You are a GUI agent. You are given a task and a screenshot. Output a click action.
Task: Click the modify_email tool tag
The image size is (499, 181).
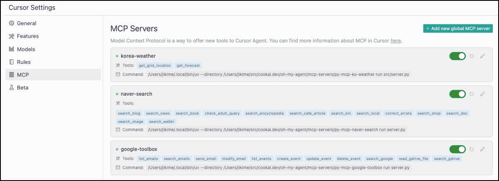[234, 159]
